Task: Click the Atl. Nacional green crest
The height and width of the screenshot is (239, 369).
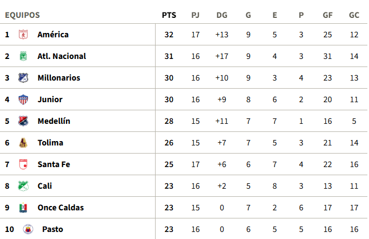Action: (23, 56)
